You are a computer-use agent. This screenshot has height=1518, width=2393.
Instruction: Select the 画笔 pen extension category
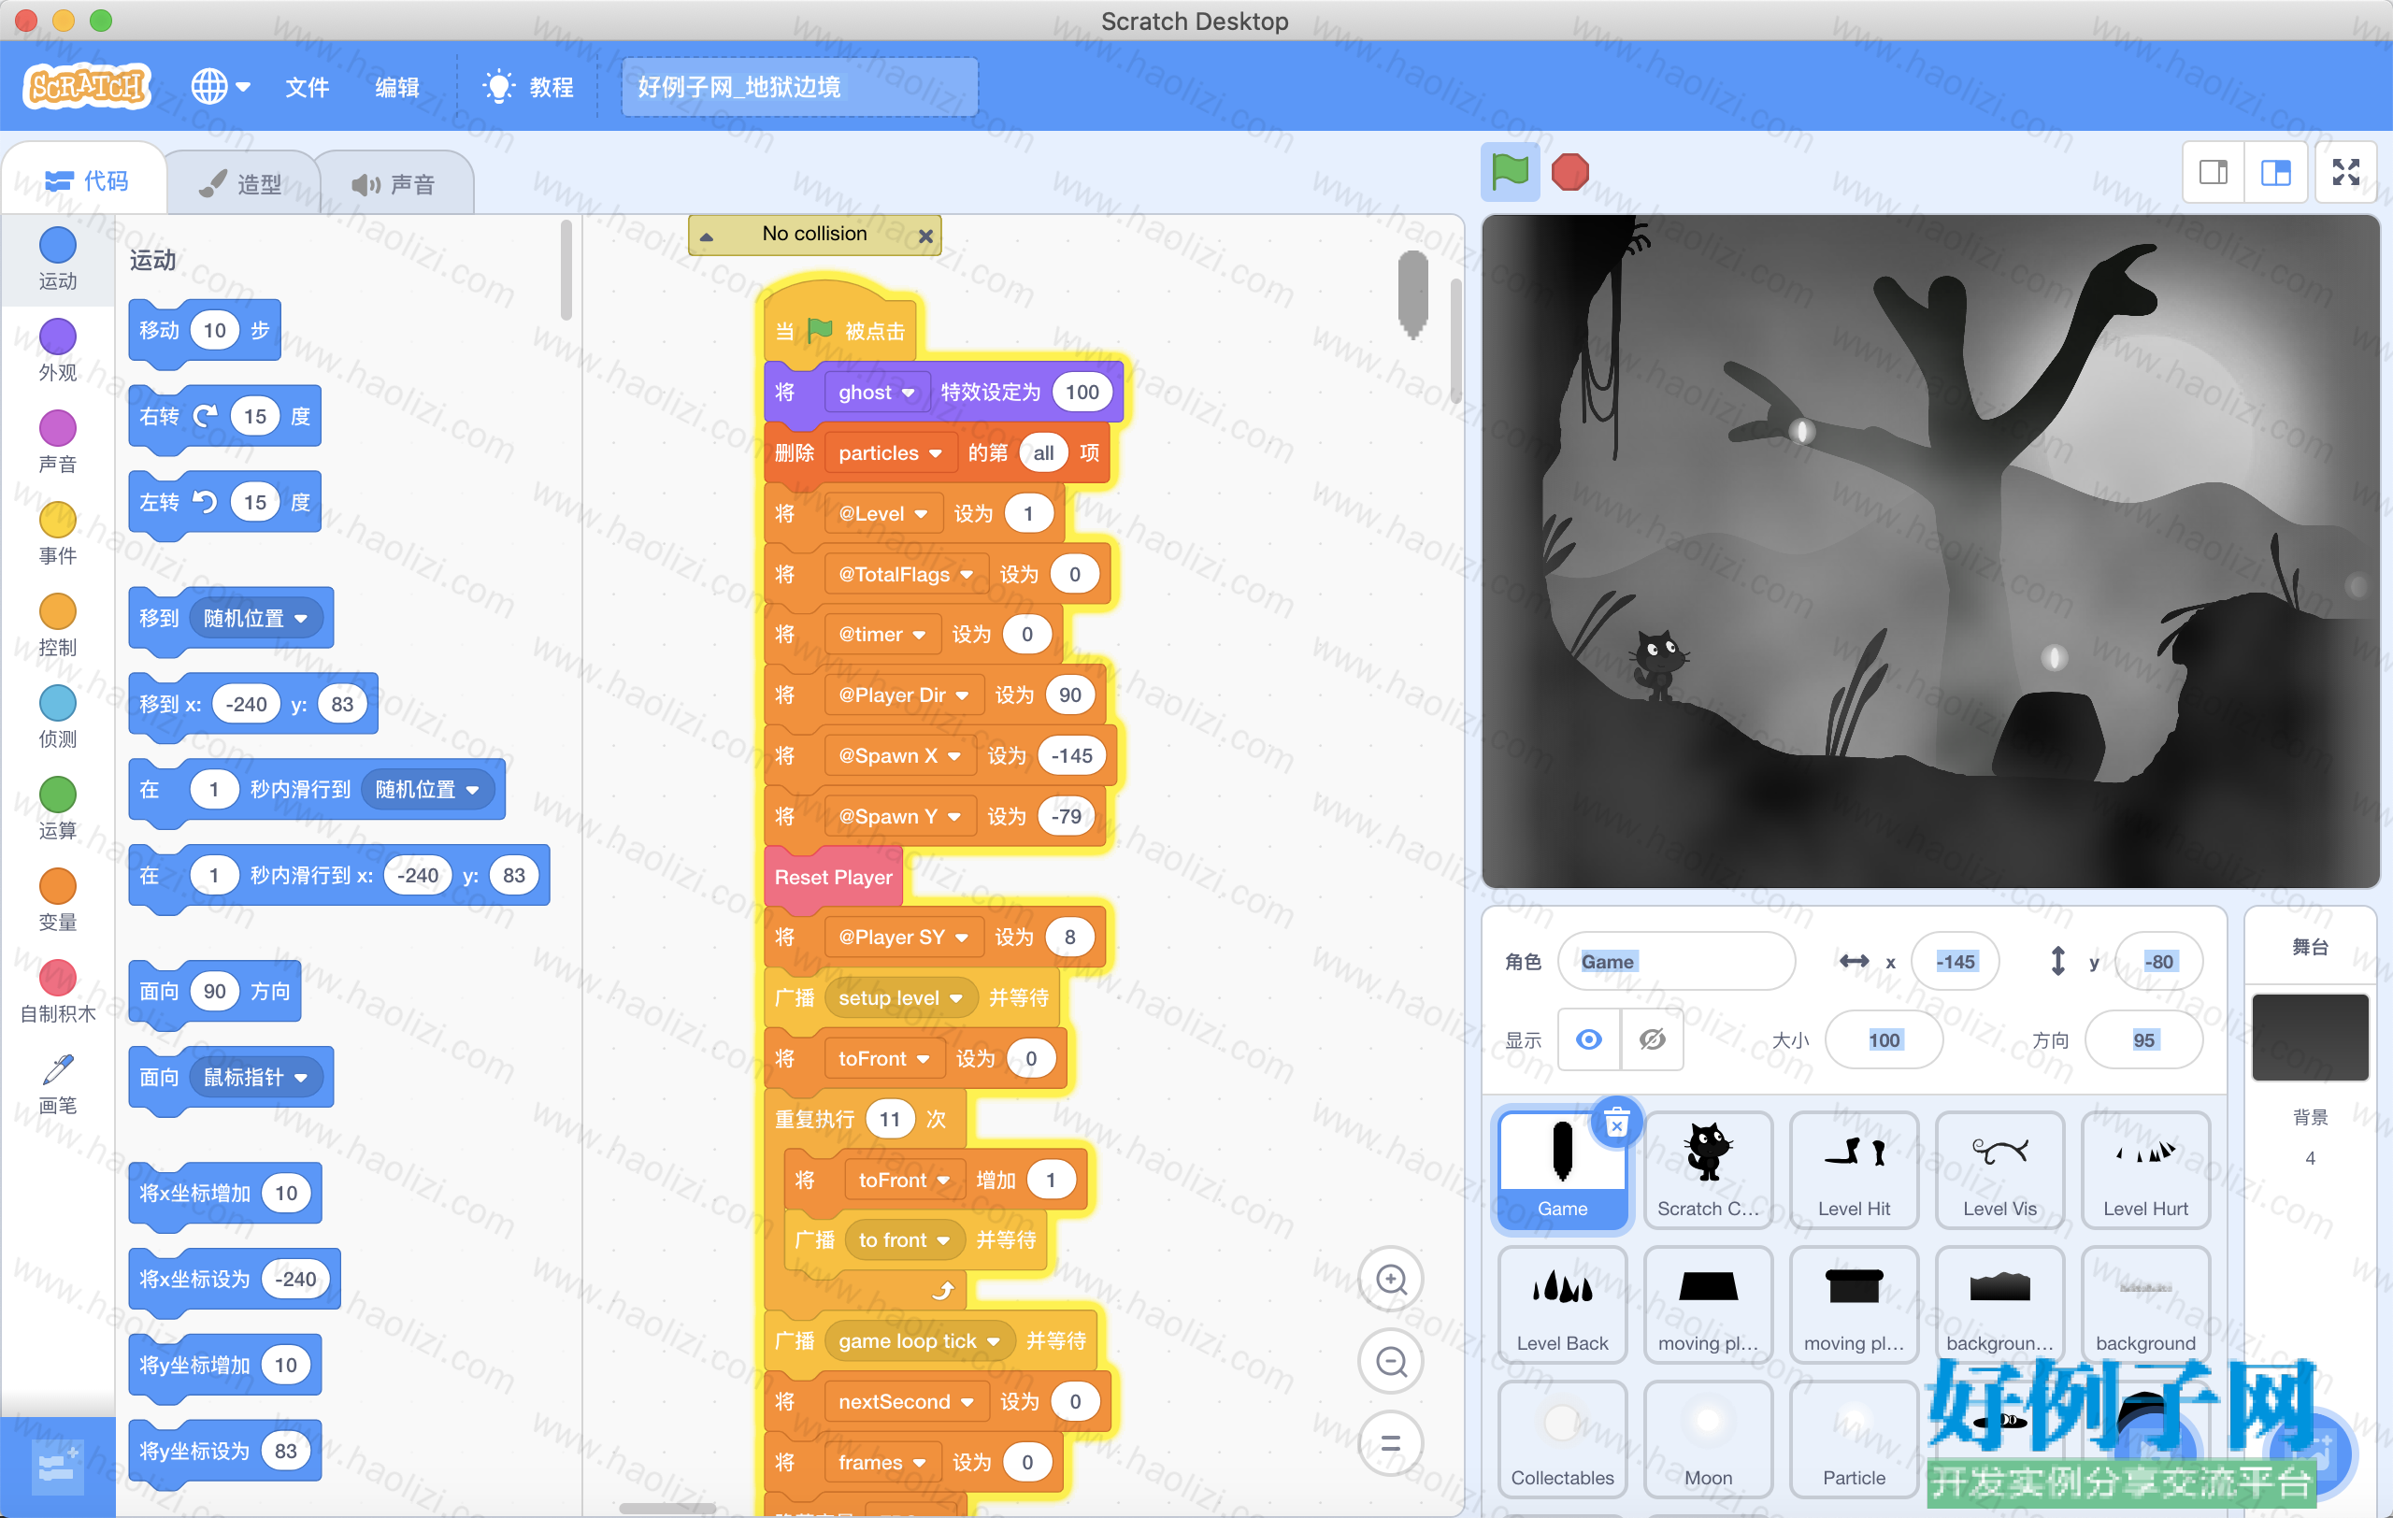click(58, 1084)
